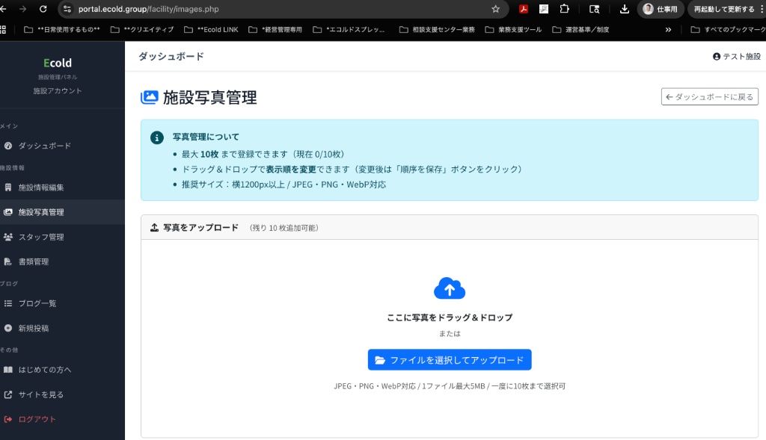
Task: Open すべてのブックマーク folder
Action: click(728, 29)
